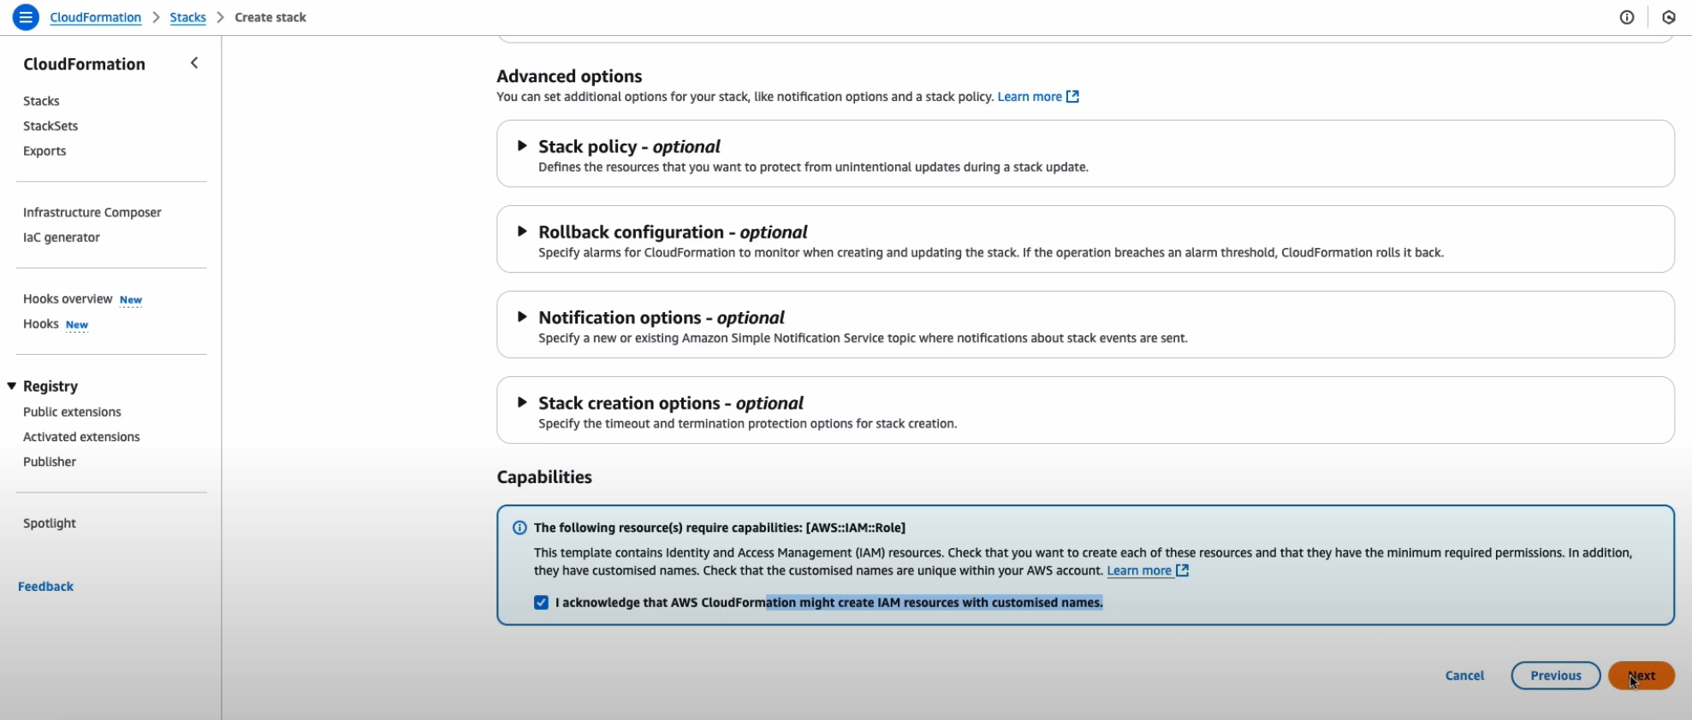The height and width of the screenshot is (720, 1692).
Task: Open external link icon beside Advanced options Learn more
Action: 1072,97
